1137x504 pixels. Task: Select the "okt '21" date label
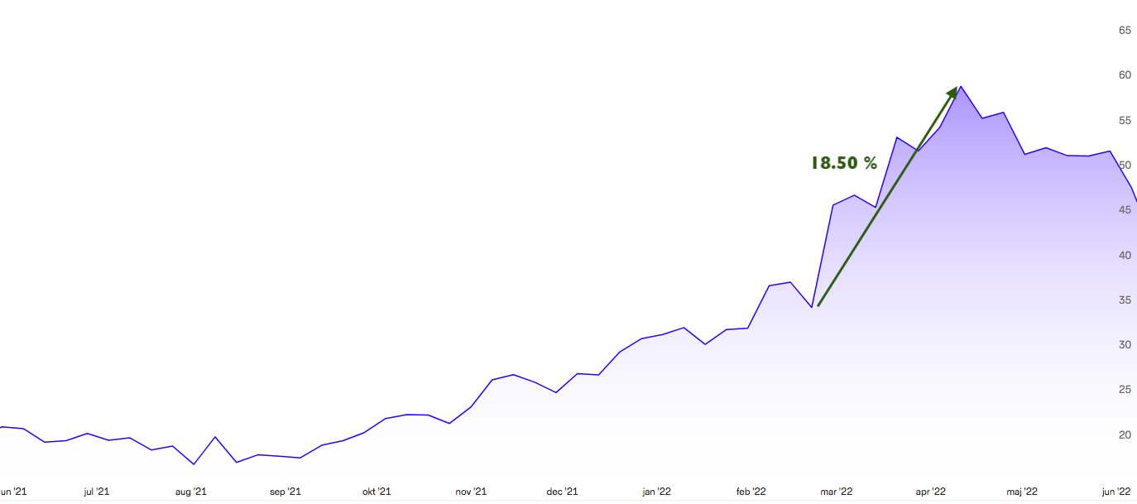pyautogui.click(x=377, y=492)
